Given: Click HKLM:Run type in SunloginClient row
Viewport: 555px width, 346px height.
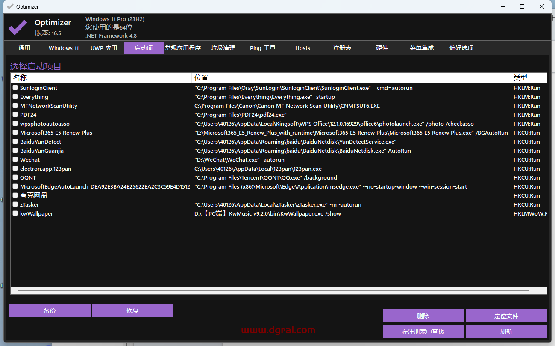Looking at the screenshot, I should coord(527,88).
